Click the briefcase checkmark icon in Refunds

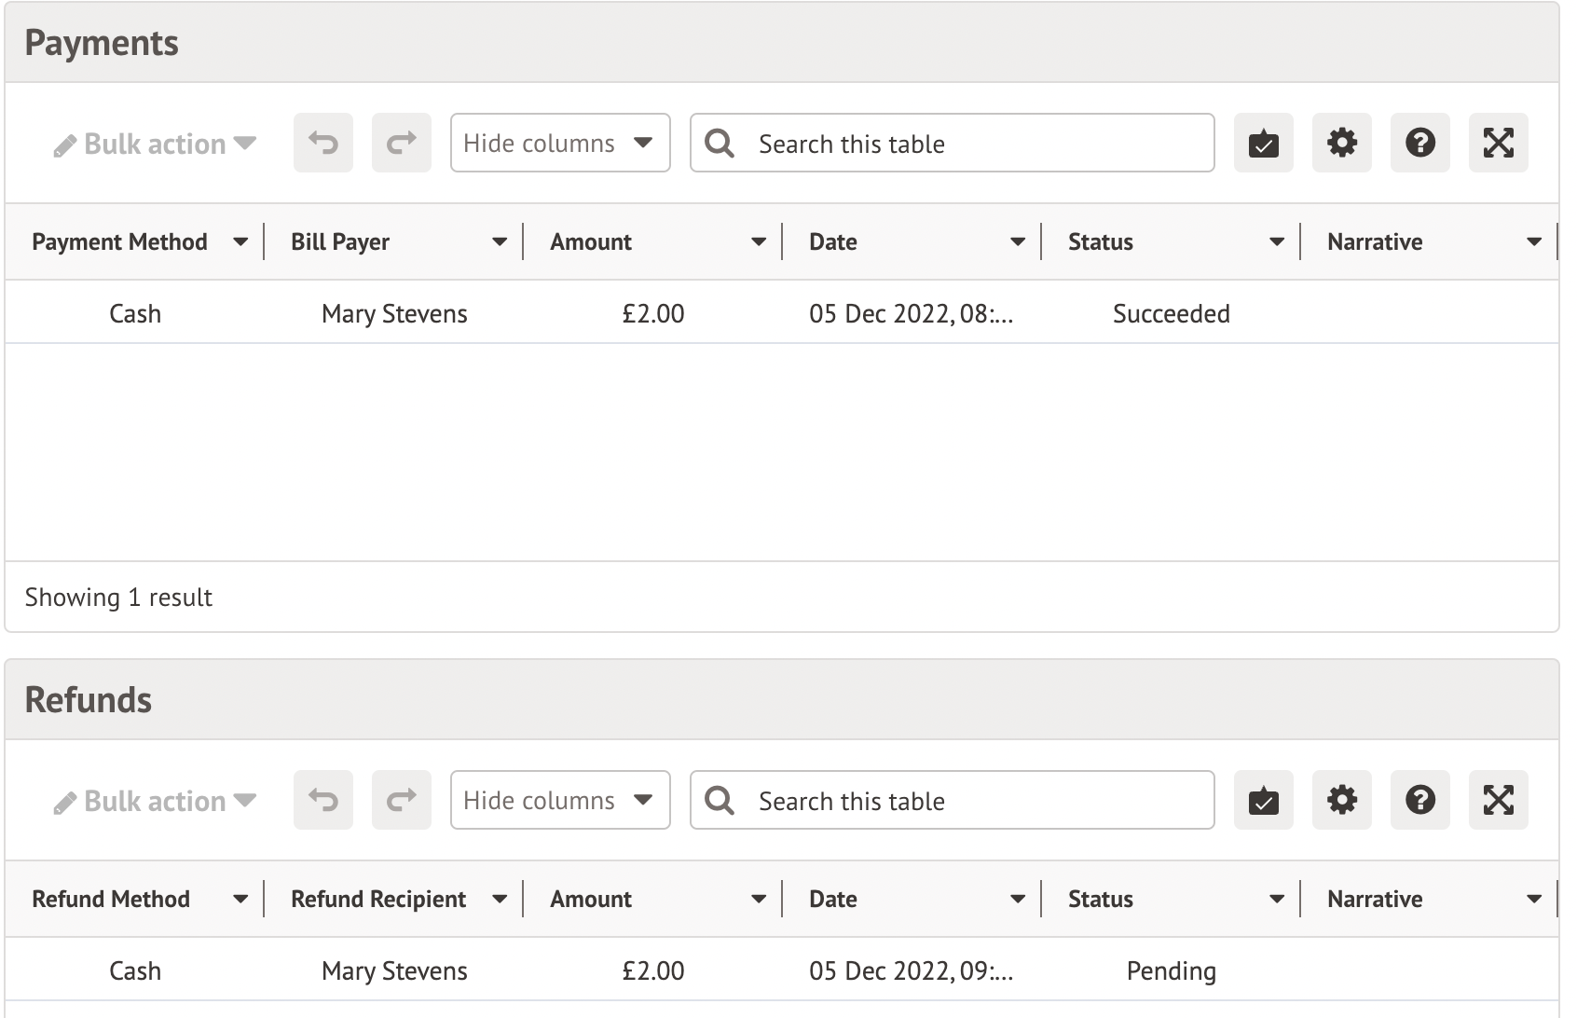[1263, 800]
